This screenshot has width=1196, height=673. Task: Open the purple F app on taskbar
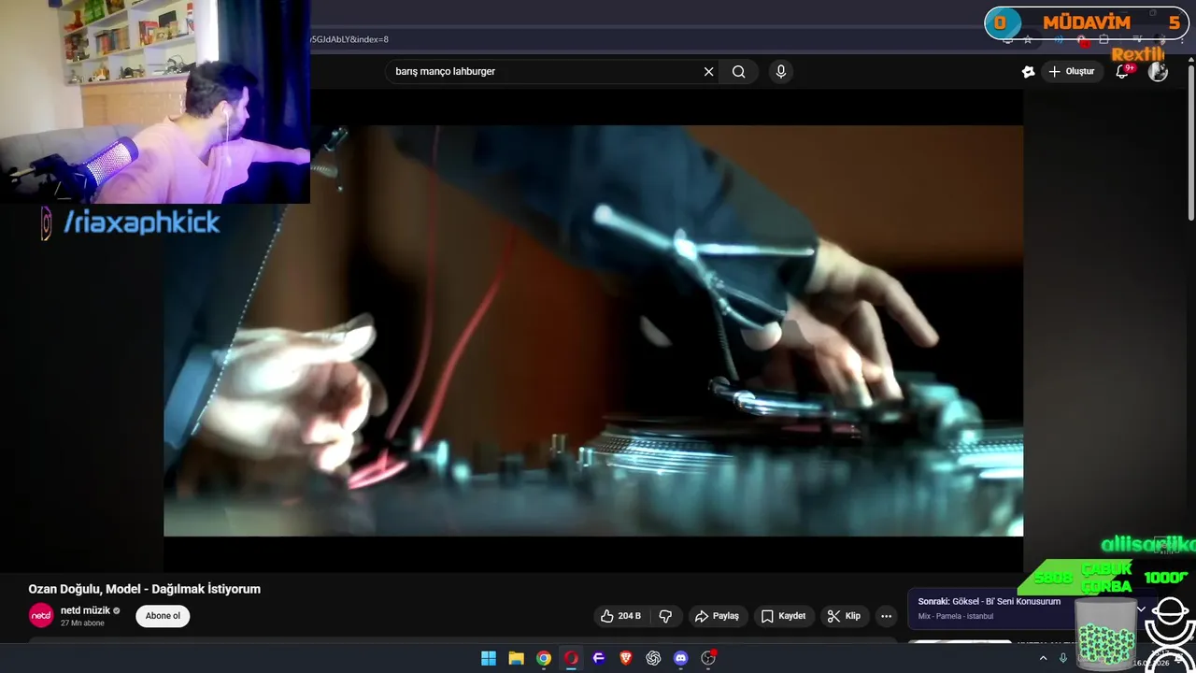(599, 658)
